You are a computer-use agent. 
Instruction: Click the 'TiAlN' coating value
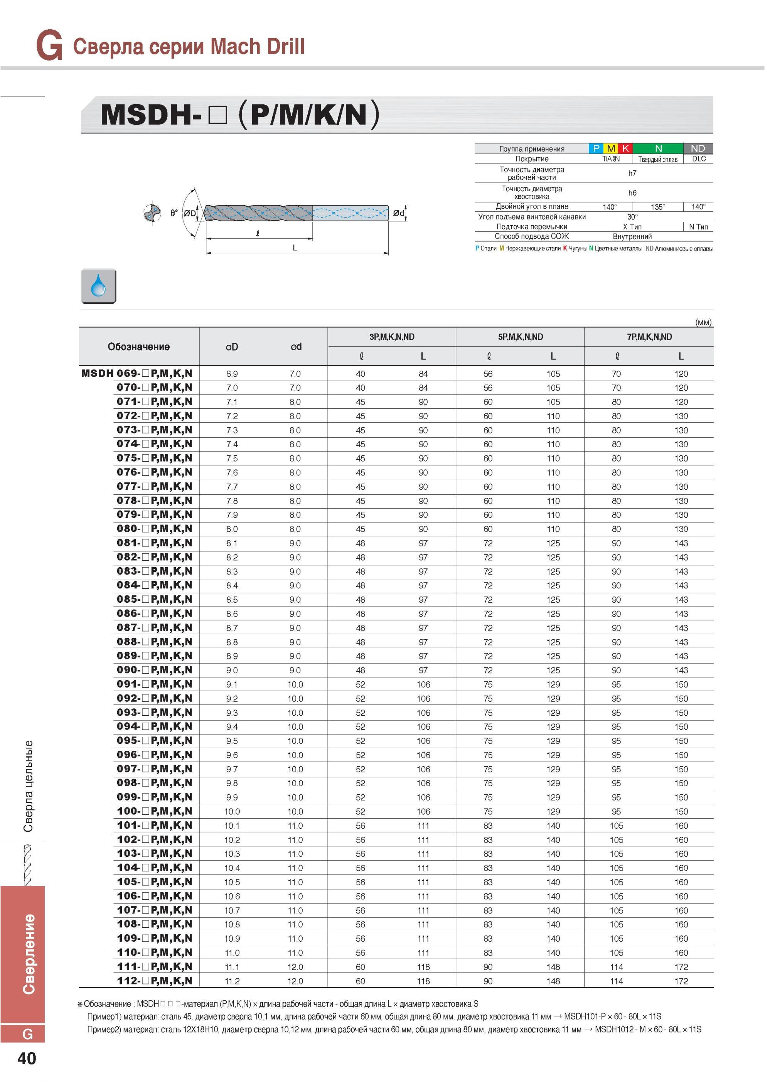(x=611, y=159)
